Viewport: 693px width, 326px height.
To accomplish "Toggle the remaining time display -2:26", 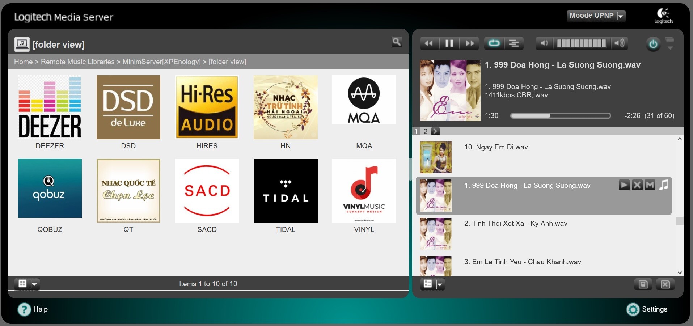I will point(632,116).
